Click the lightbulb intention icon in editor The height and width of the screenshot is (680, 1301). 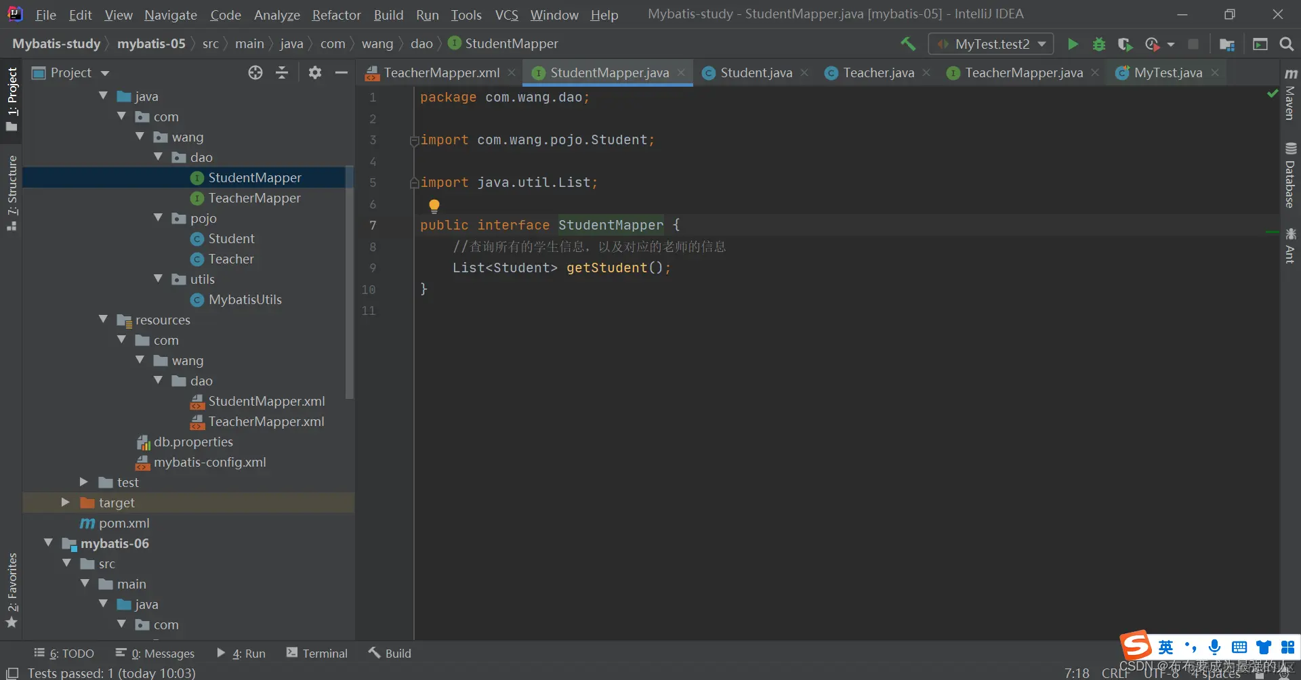(434, 205)
